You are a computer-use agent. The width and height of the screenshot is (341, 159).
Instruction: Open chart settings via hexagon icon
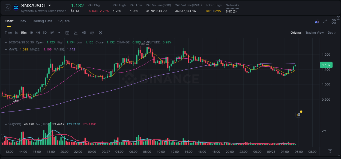100,33
